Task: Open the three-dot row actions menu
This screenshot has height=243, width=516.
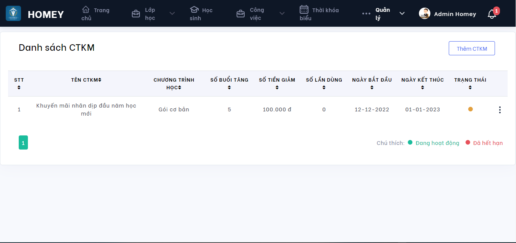Action: 500,110
